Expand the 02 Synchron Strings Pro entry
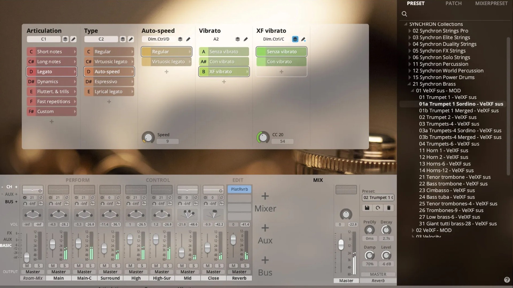 click(410, 31)
